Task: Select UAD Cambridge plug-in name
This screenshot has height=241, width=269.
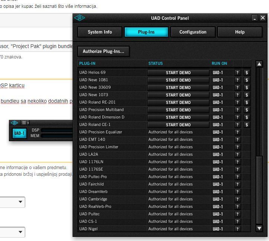Action: click(93, 199)
